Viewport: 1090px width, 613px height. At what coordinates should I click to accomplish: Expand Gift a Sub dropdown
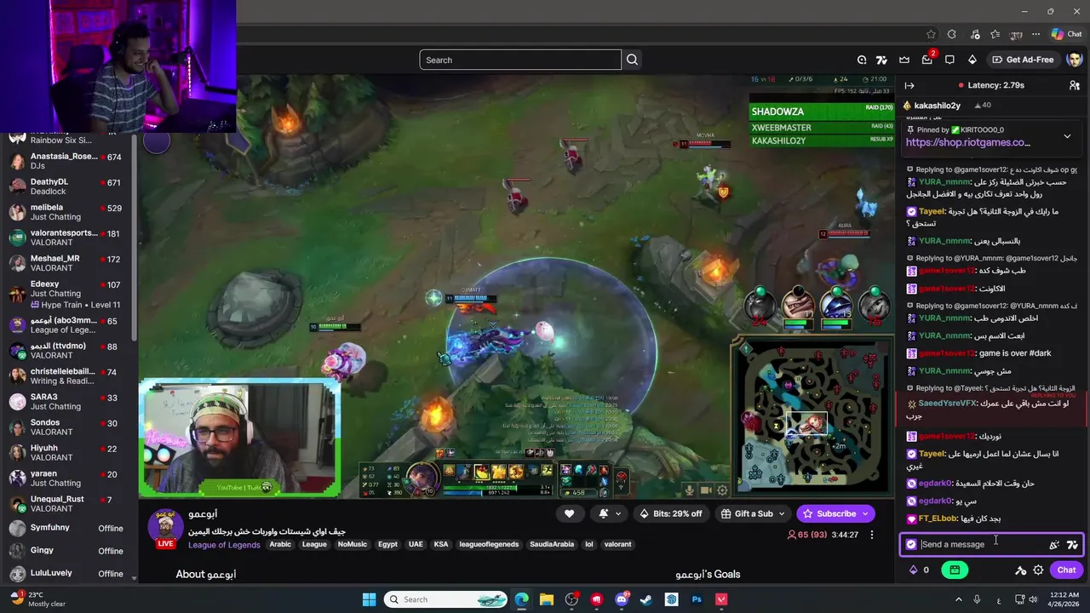[783, 513]
